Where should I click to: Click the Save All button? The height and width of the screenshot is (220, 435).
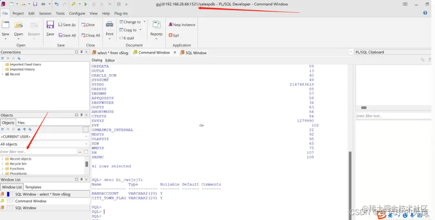point(67,35)
